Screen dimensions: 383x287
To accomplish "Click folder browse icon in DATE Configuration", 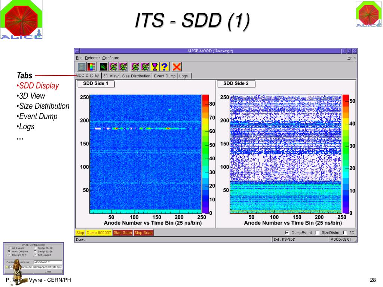I will click(7, 267).
